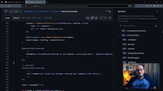Close the active GitHub browser tab
Screen dimensions: 163x91
(44, 2)
